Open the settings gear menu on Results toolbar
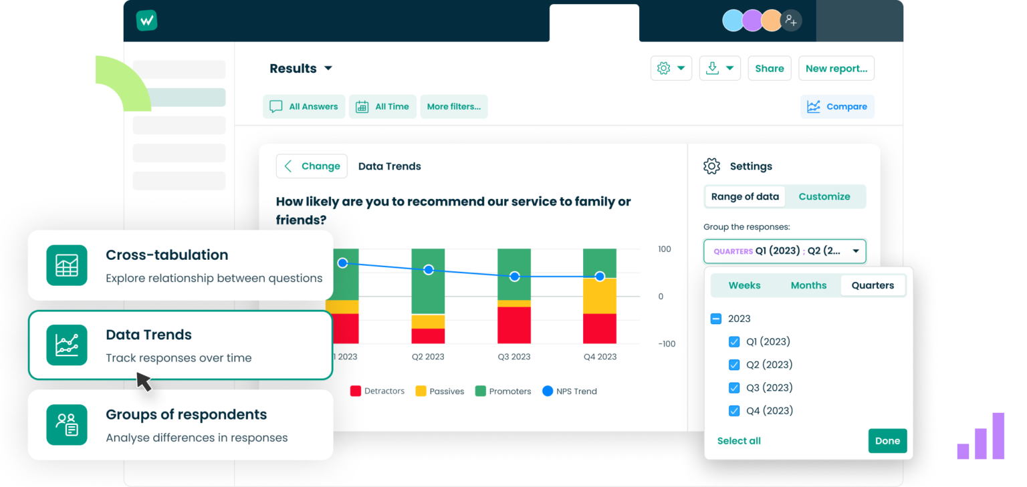Image resolution: width=1027 pixels, height=487 pixels. click(x=663, y=68)
